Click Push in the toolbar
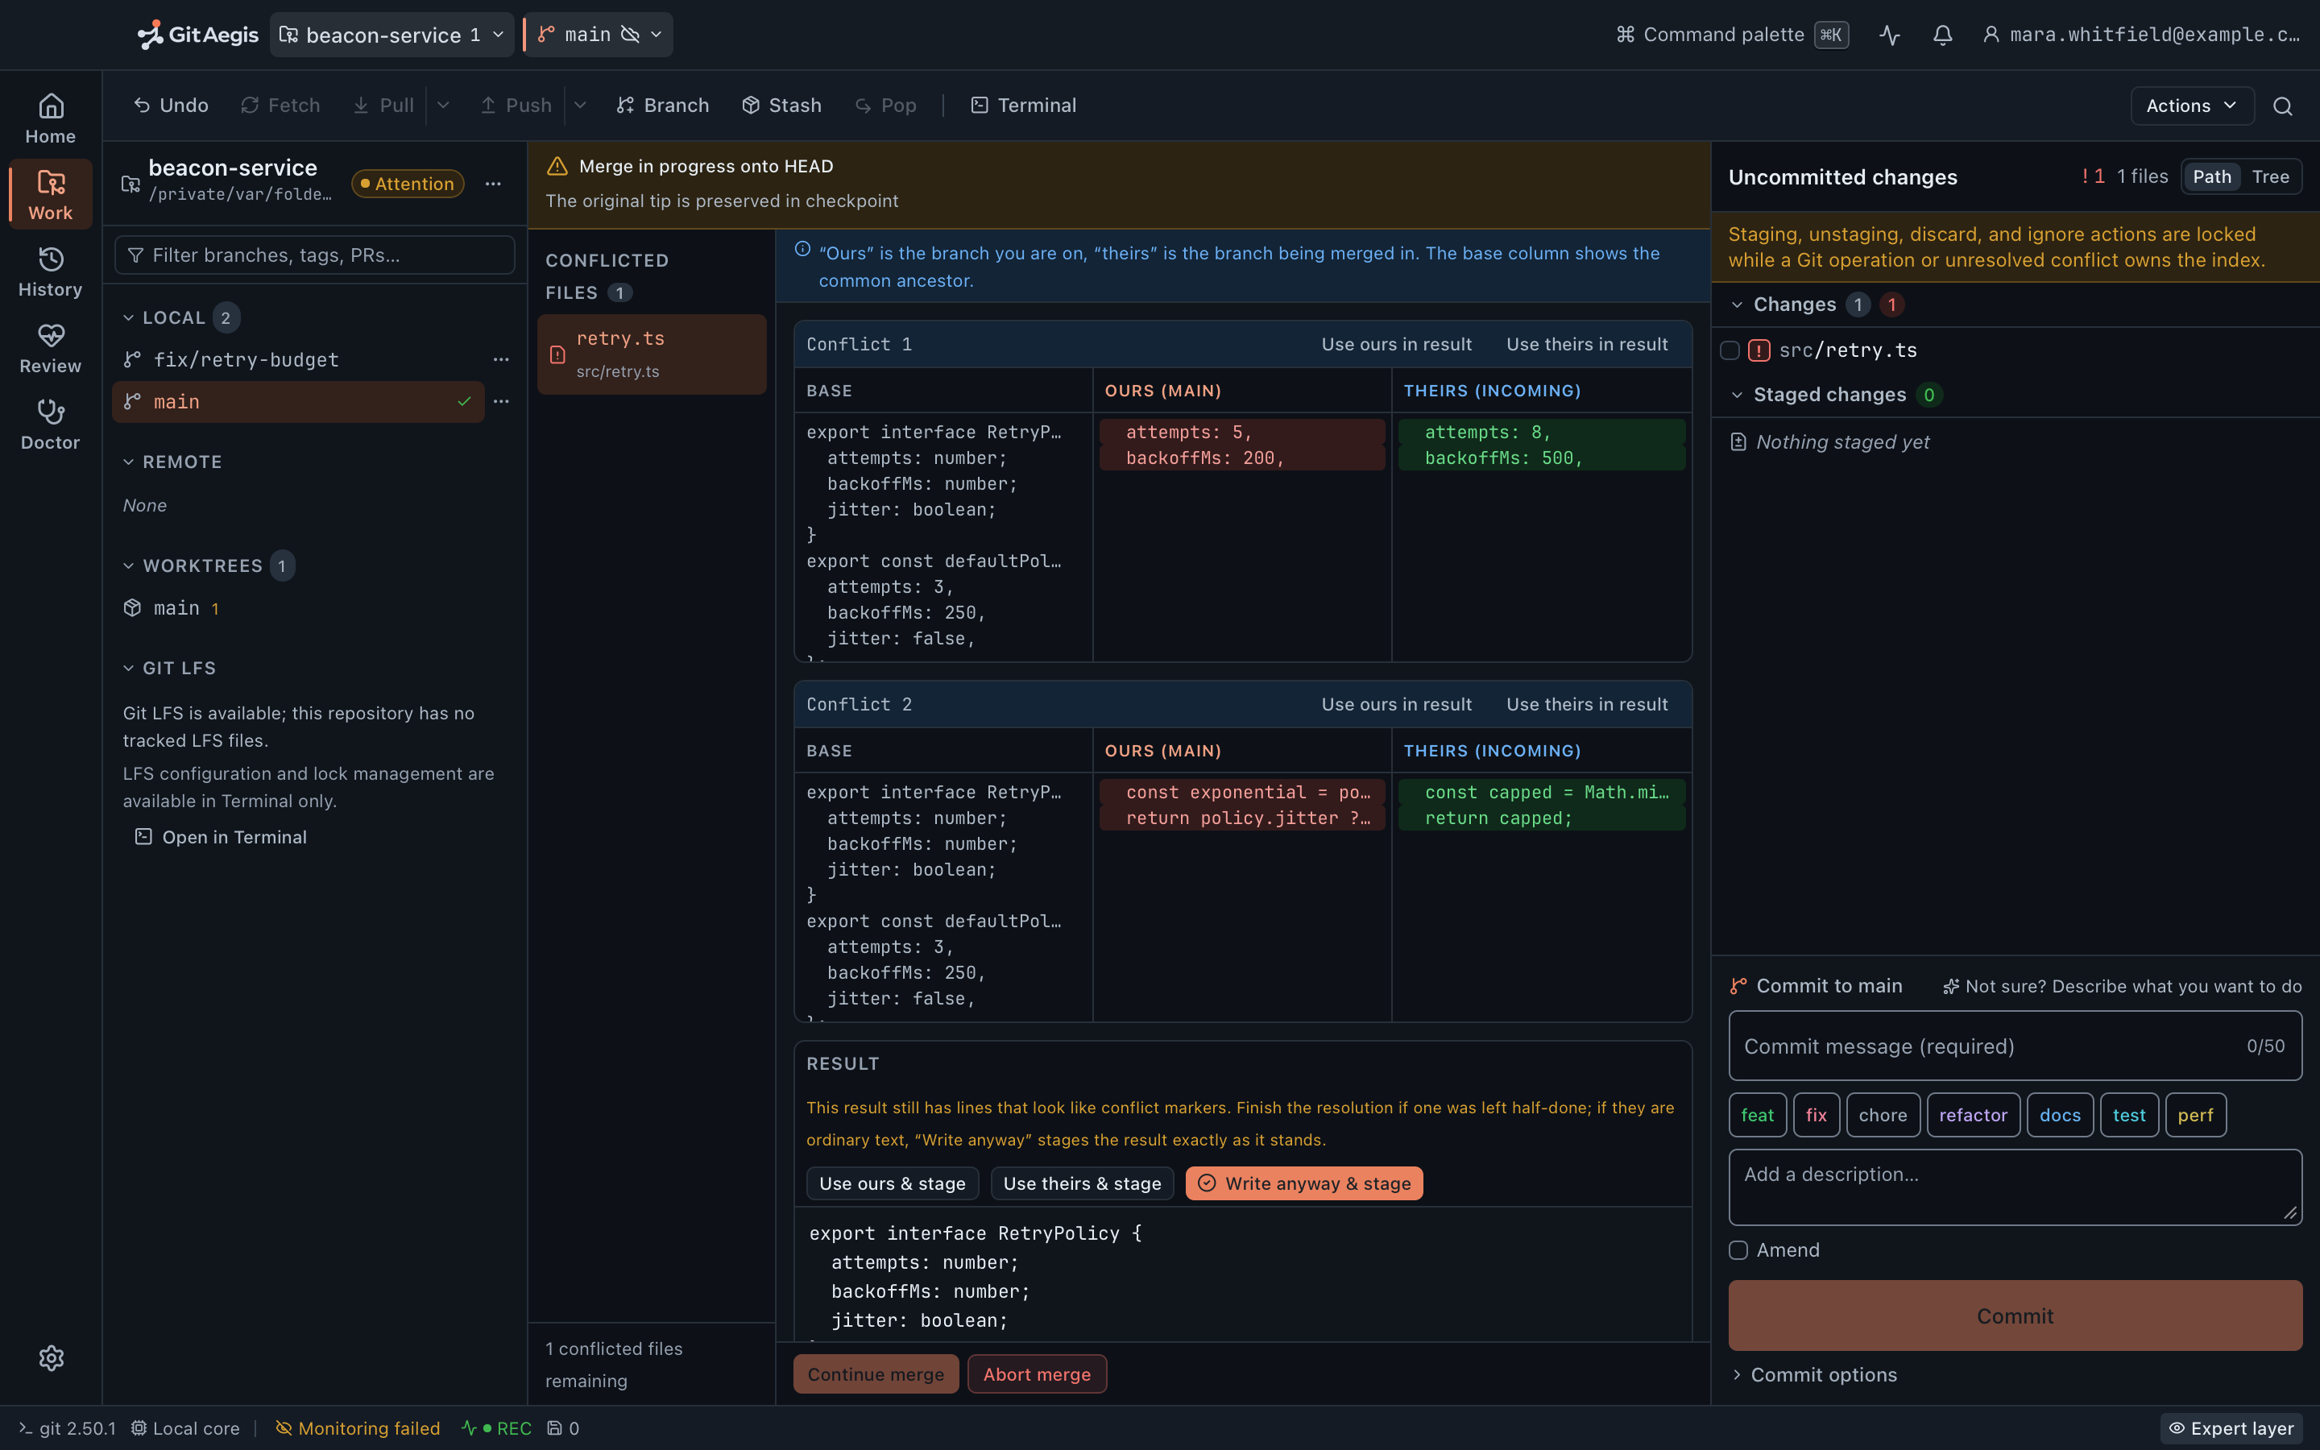Screen dimensions: 2320x1450 pos(516,106)
